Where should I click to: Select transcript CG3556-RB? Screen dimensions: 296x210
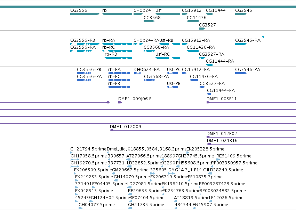point(85,44)
